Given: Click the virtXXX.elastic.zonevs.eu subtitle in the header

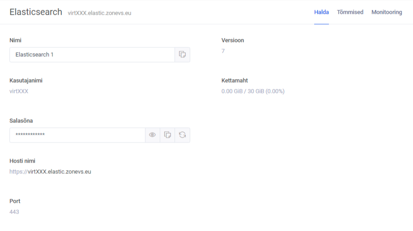Looking at the screenshot, I should [99, 13].
